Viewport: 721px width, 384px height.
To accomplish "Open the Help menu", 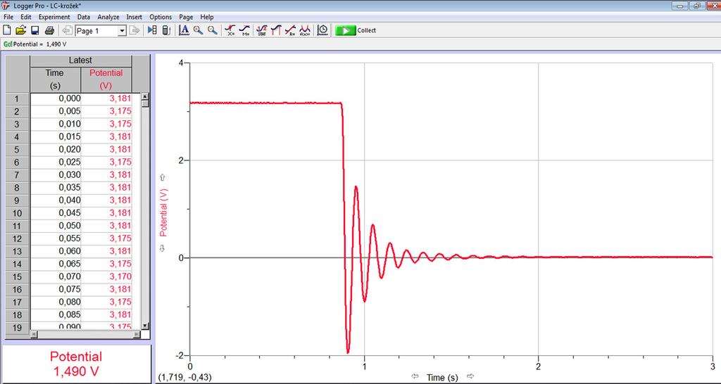I will 207,17.
